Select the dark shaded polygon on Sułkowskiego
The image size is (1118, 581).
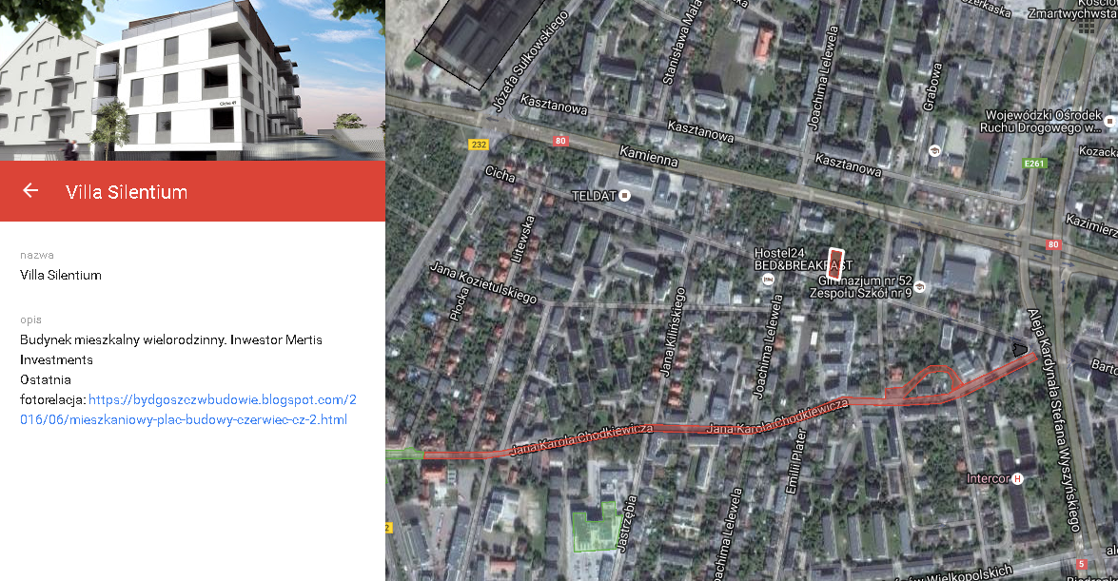[x=480, y=39]
